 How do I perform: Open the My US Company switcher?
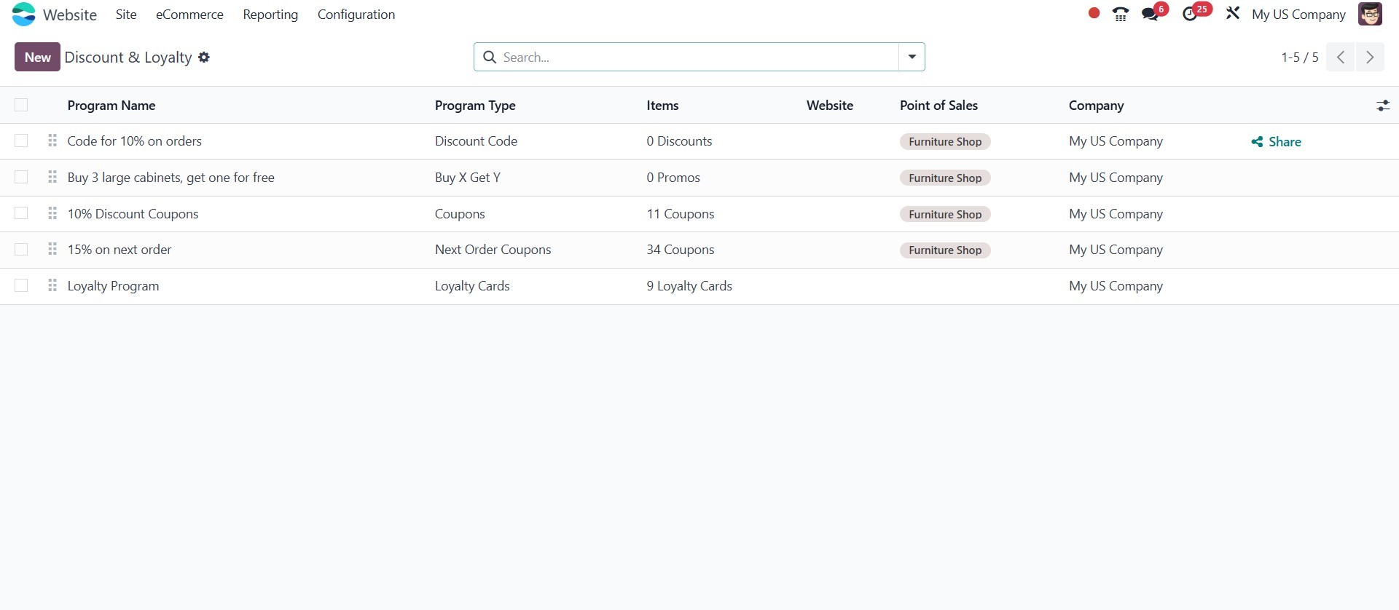(1298, 15)
